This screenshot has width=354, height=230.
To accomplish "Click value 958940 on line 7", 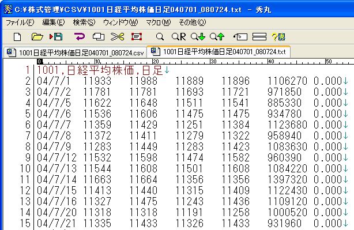I will [x=284, y=136].
